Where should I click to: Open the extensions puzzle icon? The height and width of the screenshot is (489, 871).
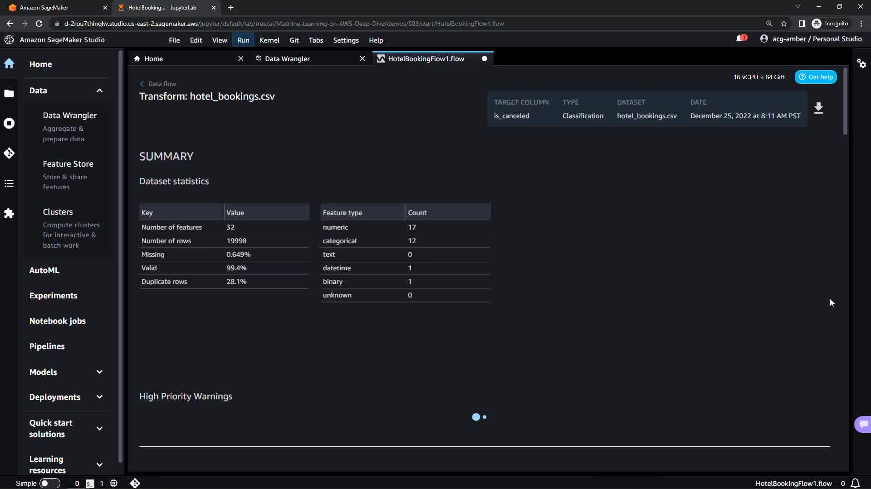click(x=9, y=213)
